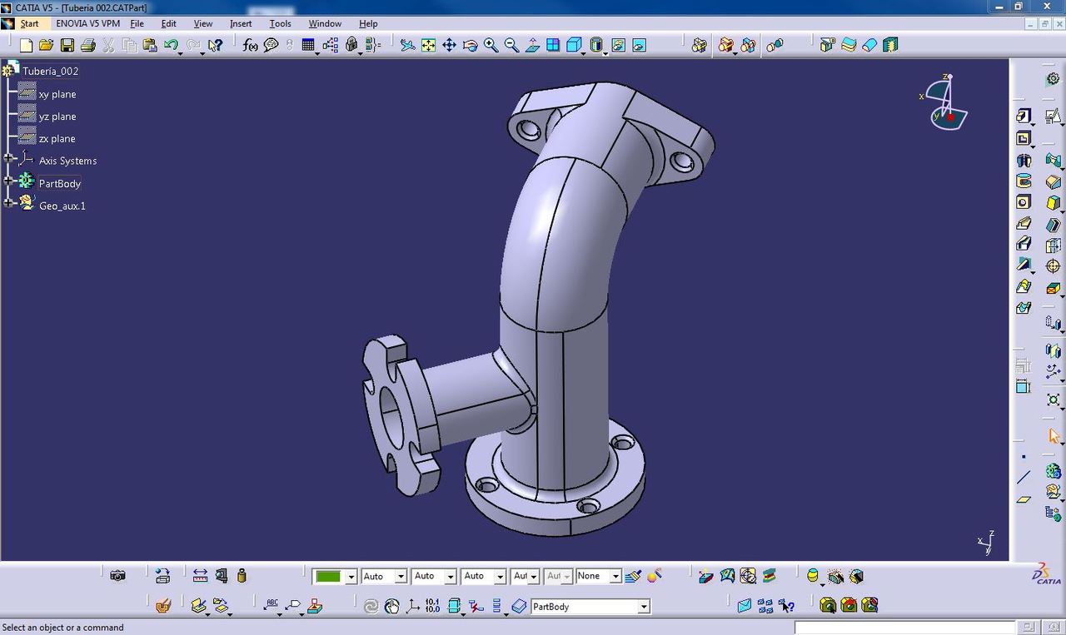Select the Pan tool

click(449, 45)
